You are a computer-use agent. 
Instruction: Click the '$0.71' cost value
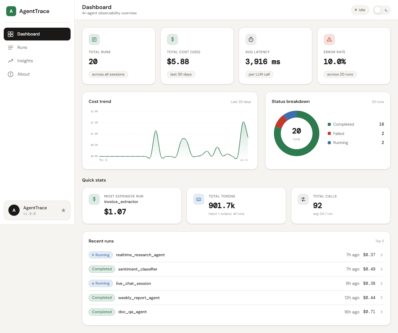(x=369, y=312)
